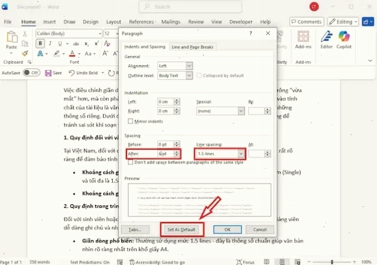Switch to the Draw ribbon tab
377x265 pixels.
pos(69,22)
